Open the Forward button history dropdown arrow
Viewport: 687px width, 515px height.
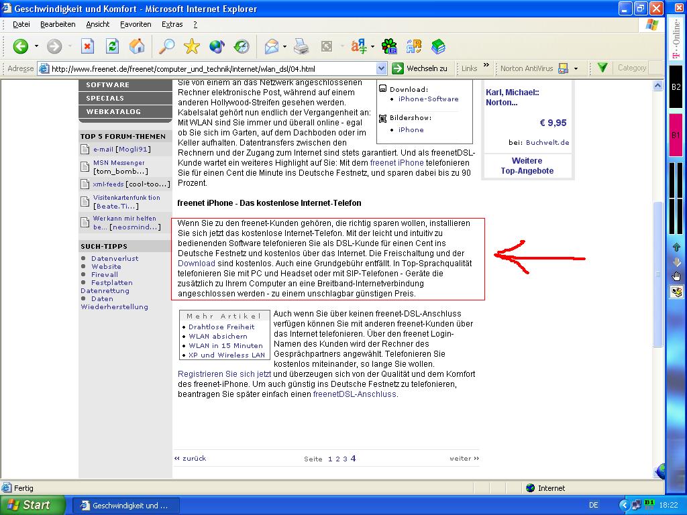point(70,46)
